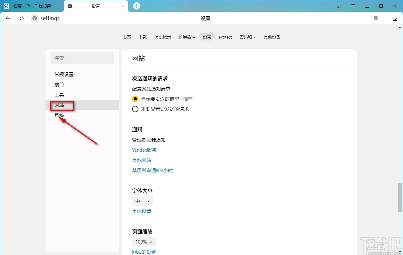Select the 显示要发送的请求 radio button
403x255 pixels.
(135, 98)
